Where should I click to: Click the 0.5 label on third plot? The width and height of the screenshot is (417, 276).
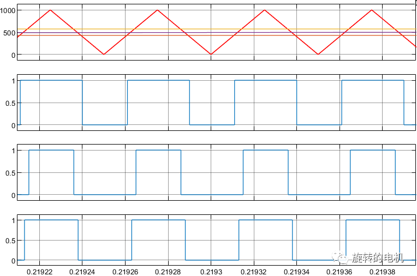point(10,173)
